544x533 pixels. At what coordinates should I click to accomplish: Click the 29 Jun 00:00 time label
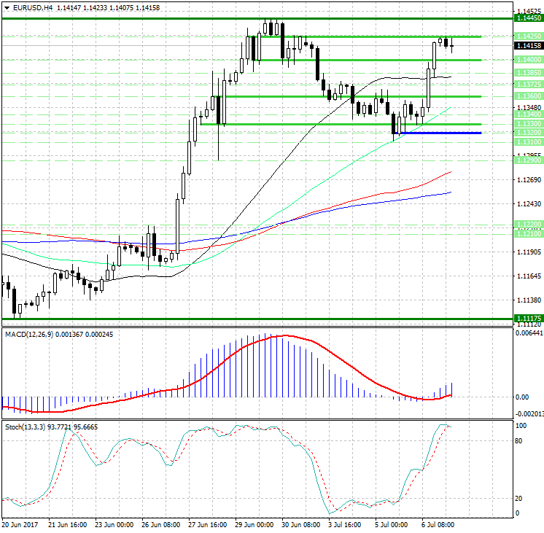254,524
